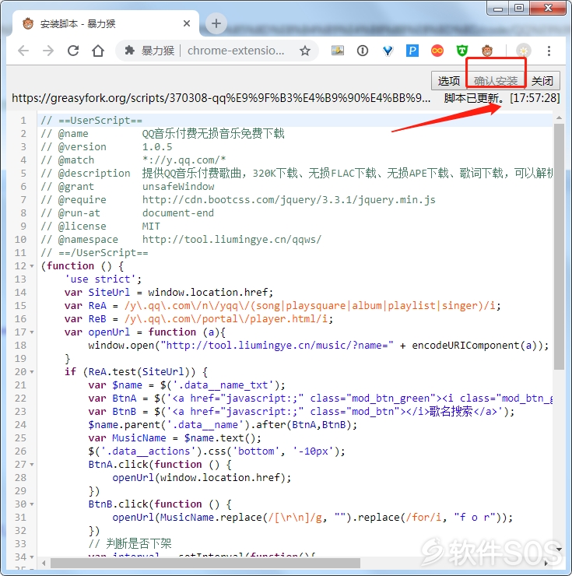Image resolution: width=572 pixels, height=576 pixels.
Task: Open Chrome three-dot menu
Action: coord(549,51)
